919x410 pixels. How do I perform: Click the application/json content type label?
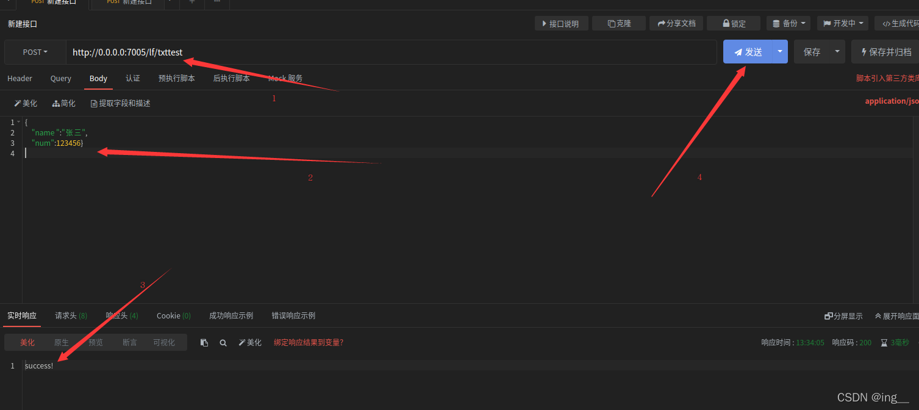click(892, 101)
